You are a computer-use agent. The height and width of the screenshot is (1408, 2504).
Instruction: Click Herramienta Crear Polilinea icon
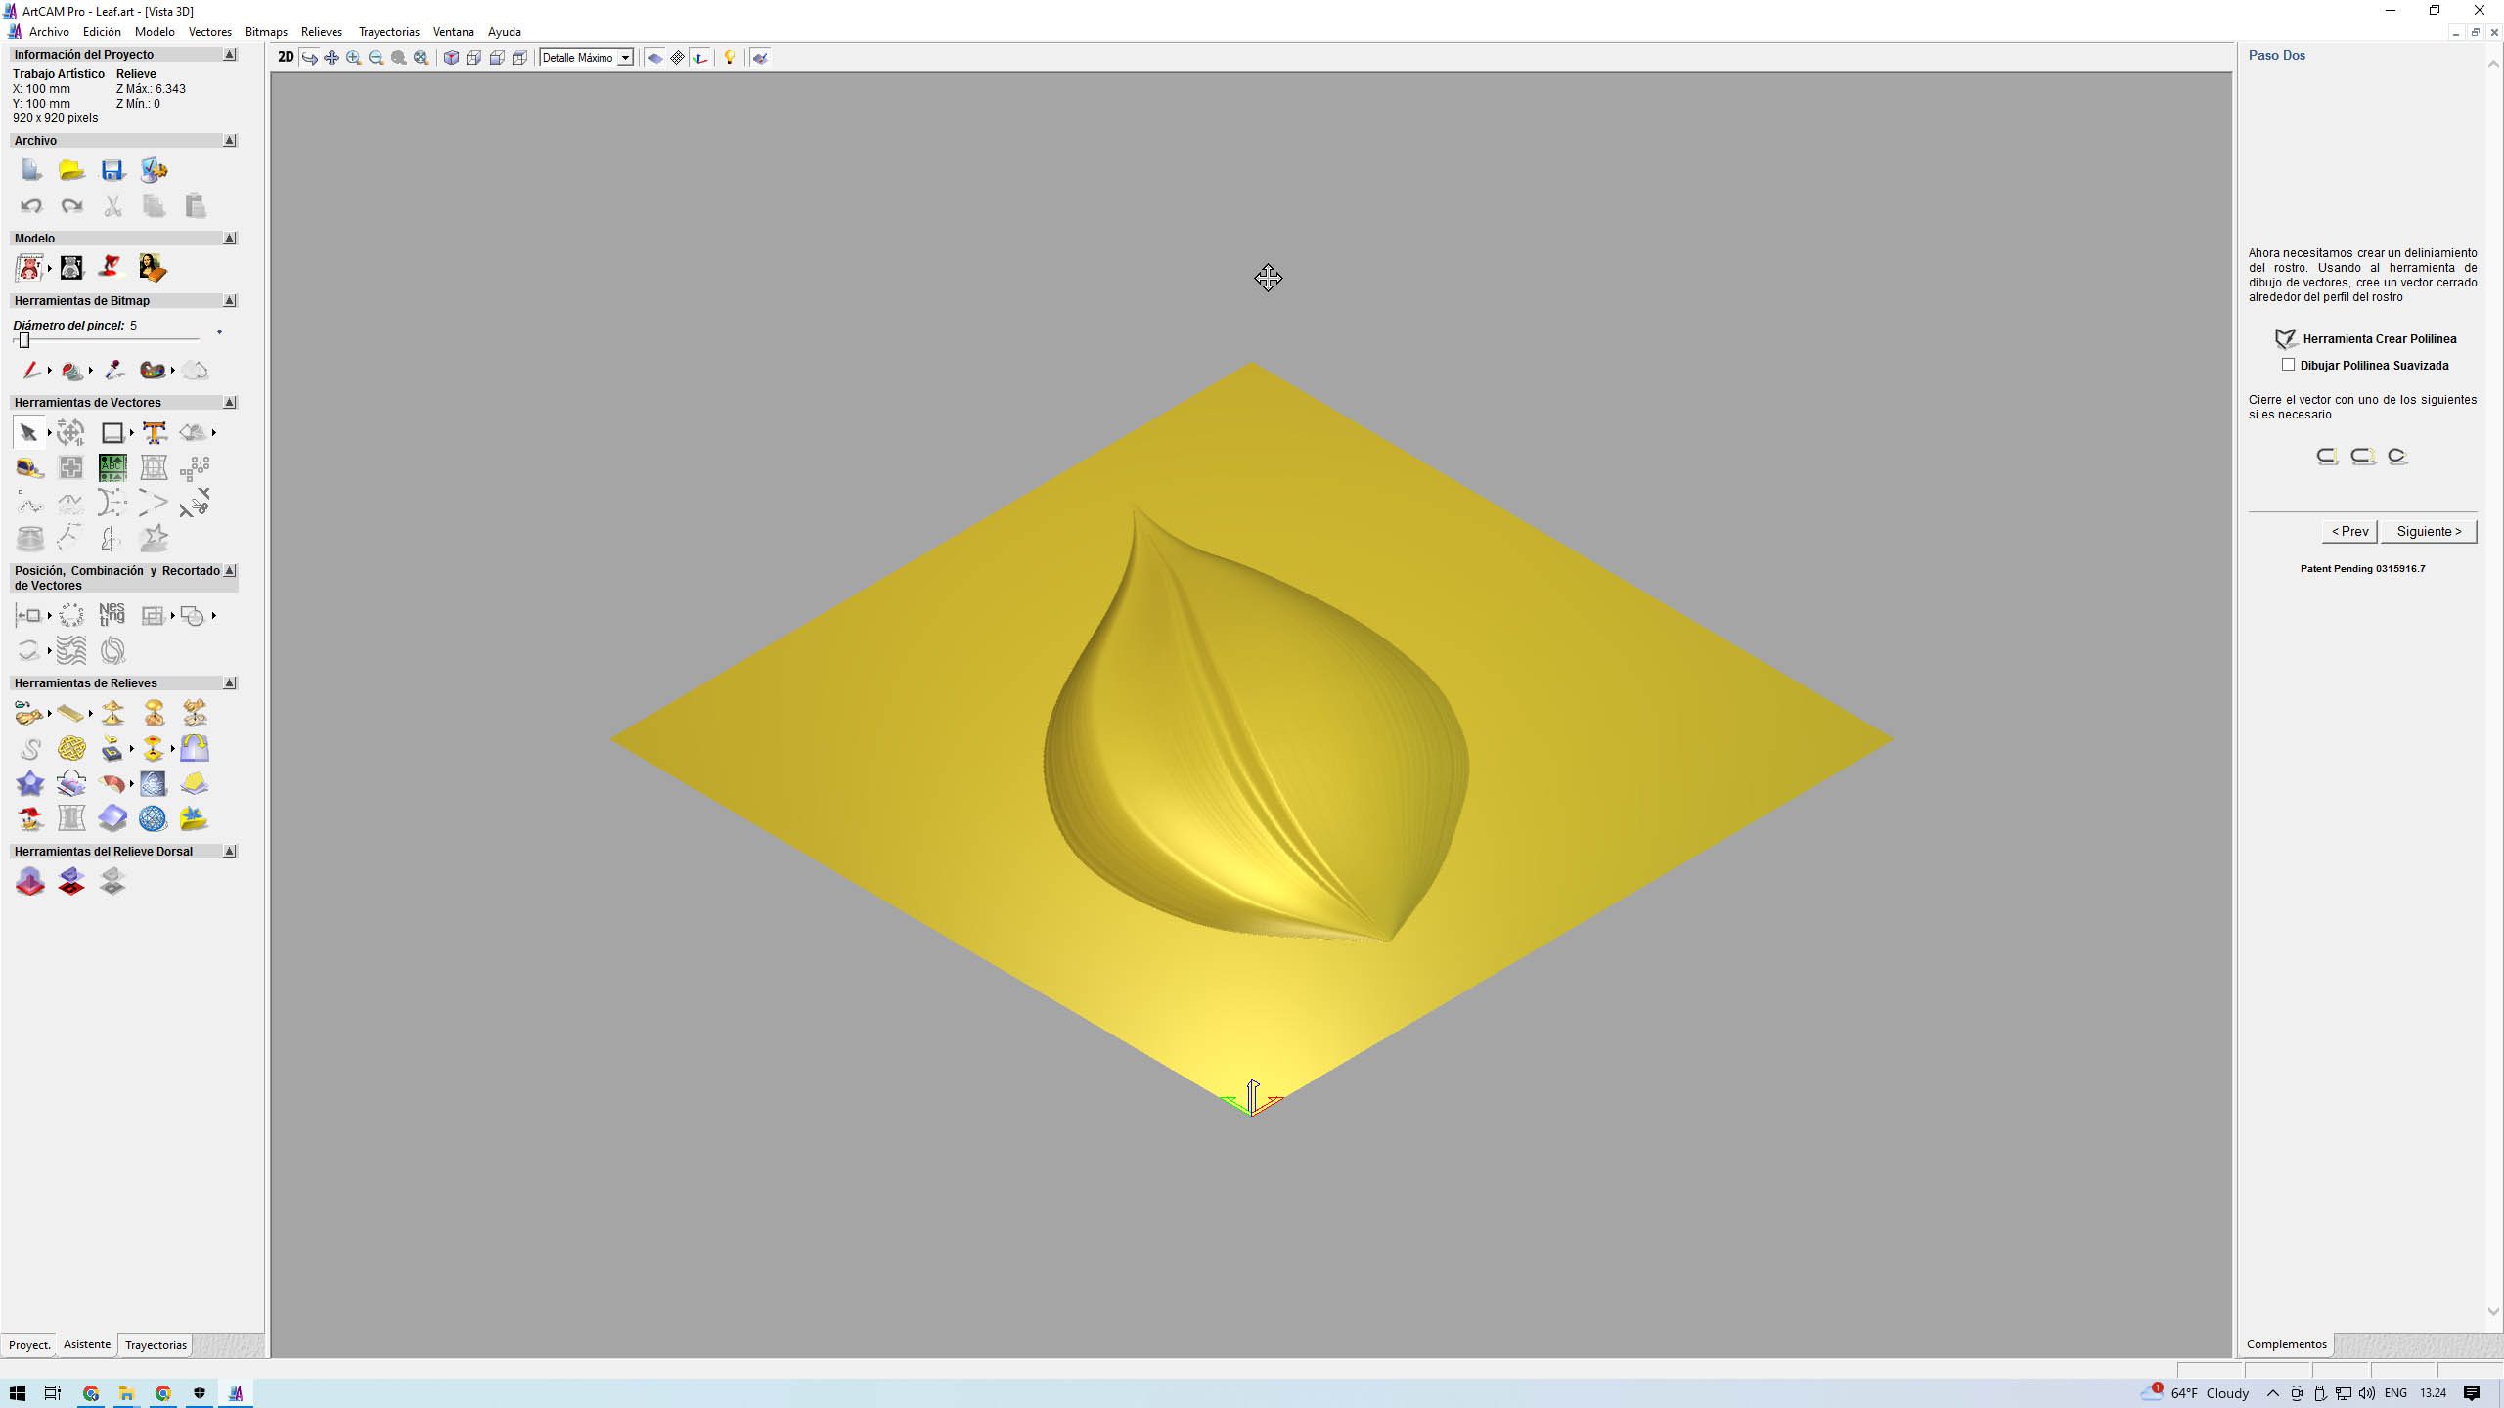click(x=2285, y=339)
